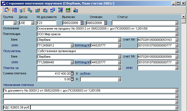Image resolution: width=187 pixels, height=111 pixels.
Task: Click the document with green form toolbar icon
Action: pos(30,10)
